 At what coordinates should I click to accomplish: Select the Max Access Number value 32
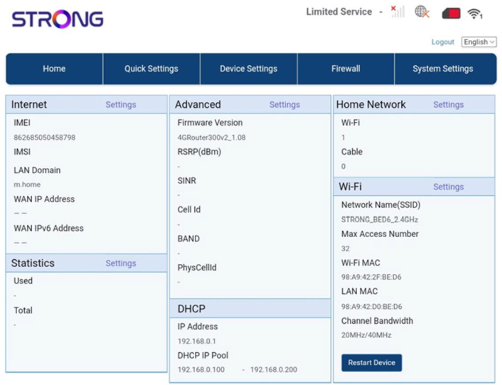pos(345,248)
